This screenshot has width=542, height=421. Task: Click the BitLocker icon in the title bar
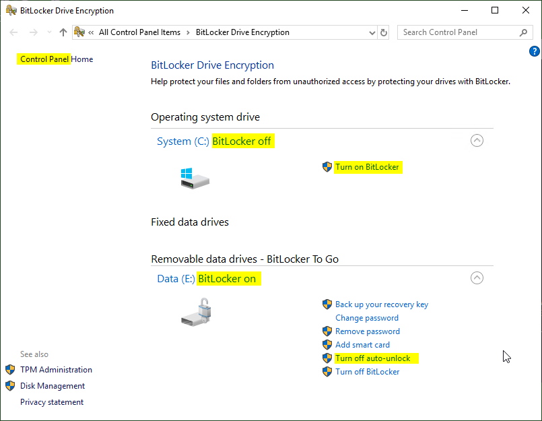(x=11, y=10)
